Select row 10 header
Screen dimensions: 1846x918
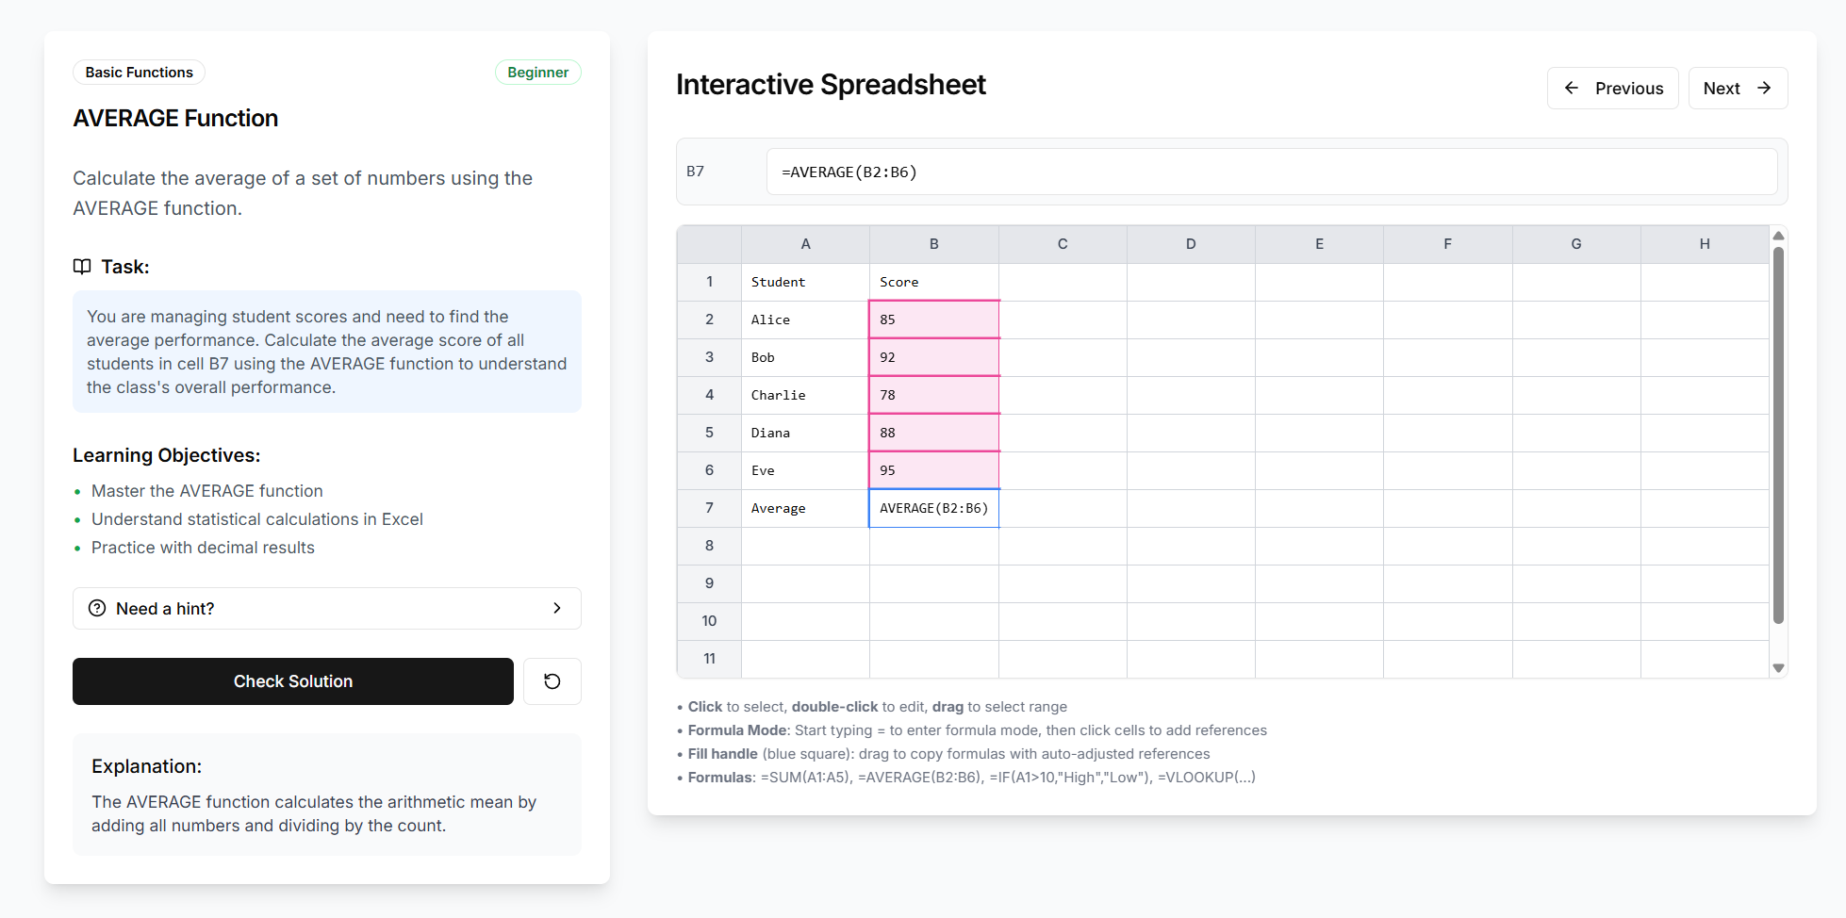(x=709, y=621)
